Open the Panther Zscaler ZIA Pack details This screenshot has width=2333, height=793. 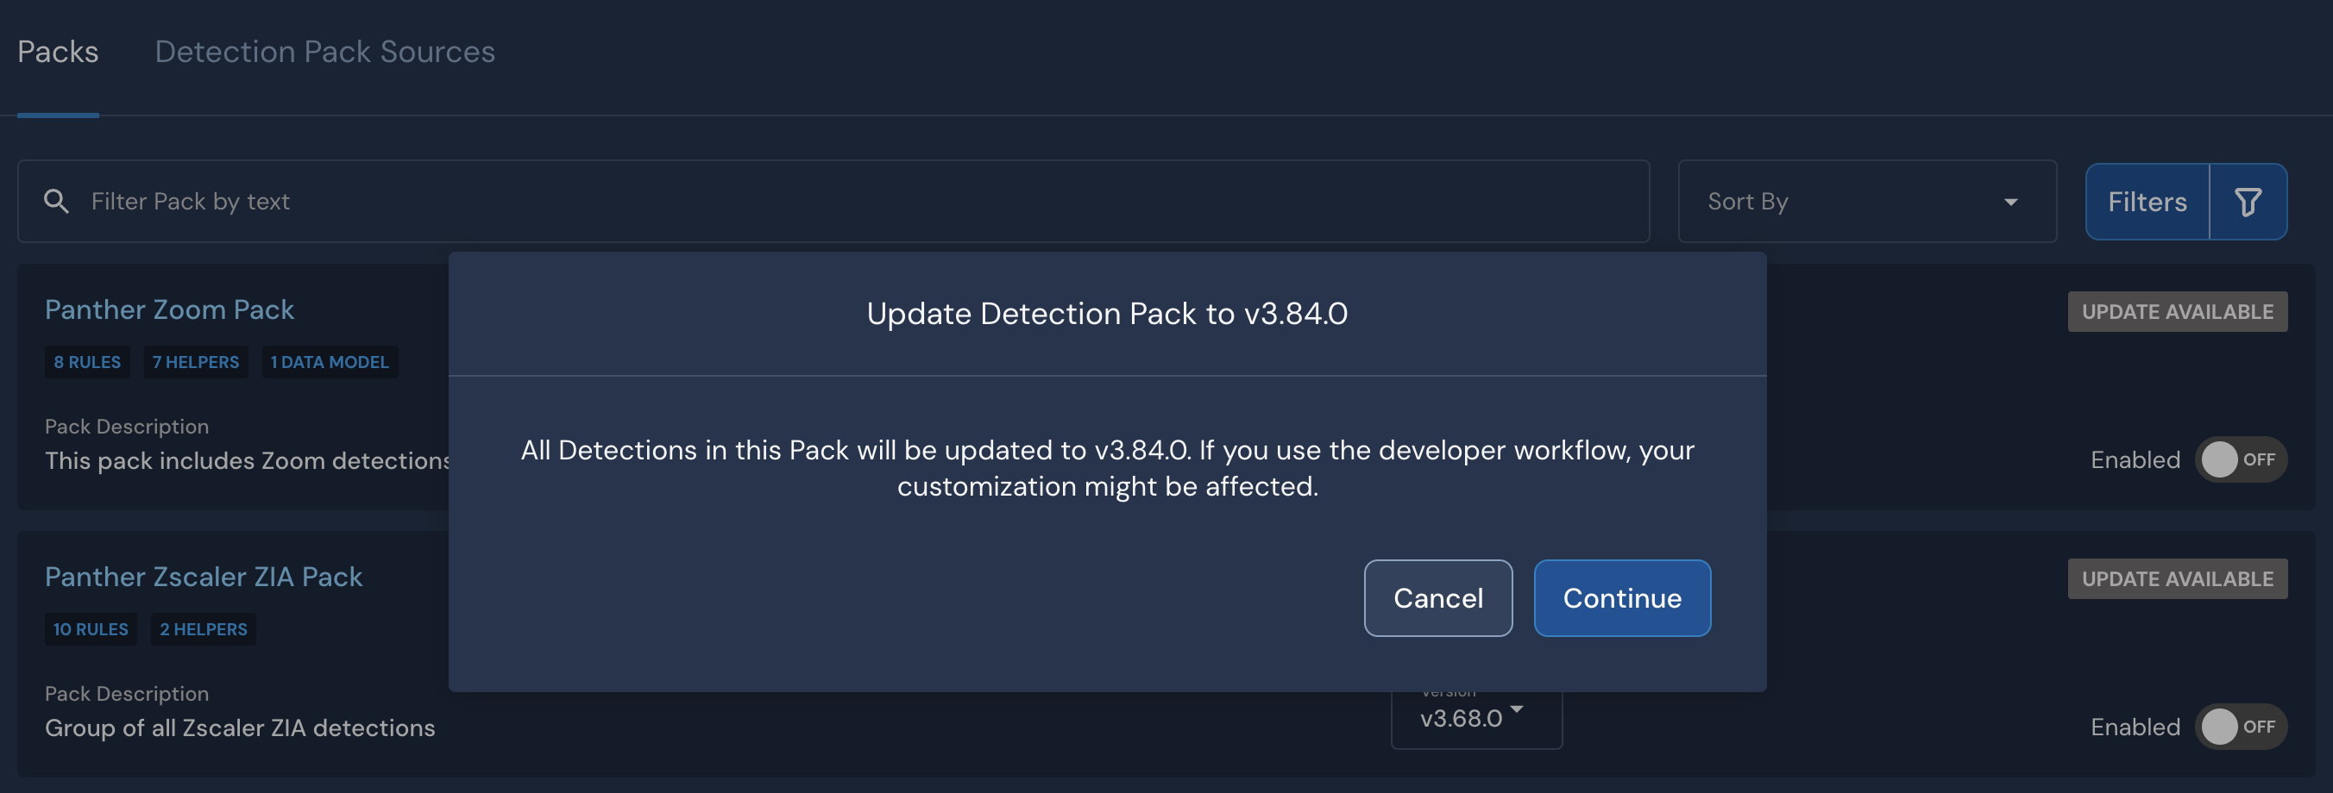(203, 577)
